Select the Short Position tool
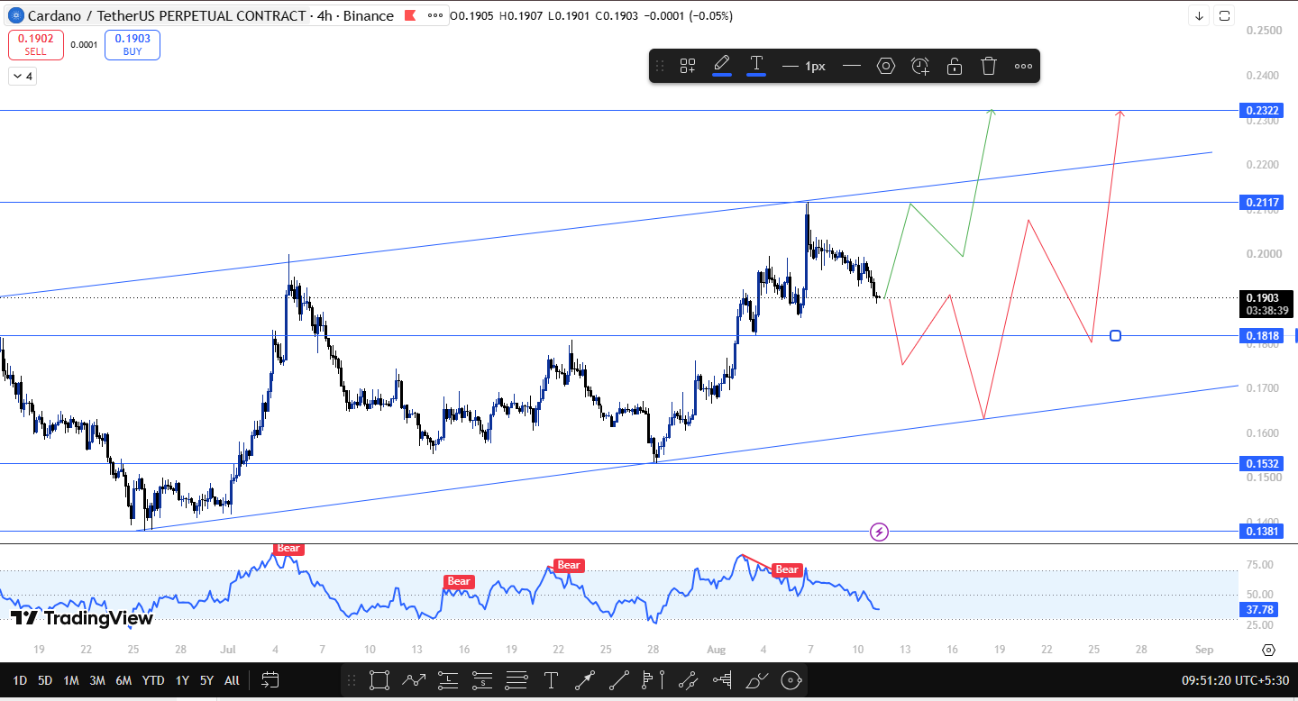The height and width of the screenshot is (701, 1298). tap(482, 680)
